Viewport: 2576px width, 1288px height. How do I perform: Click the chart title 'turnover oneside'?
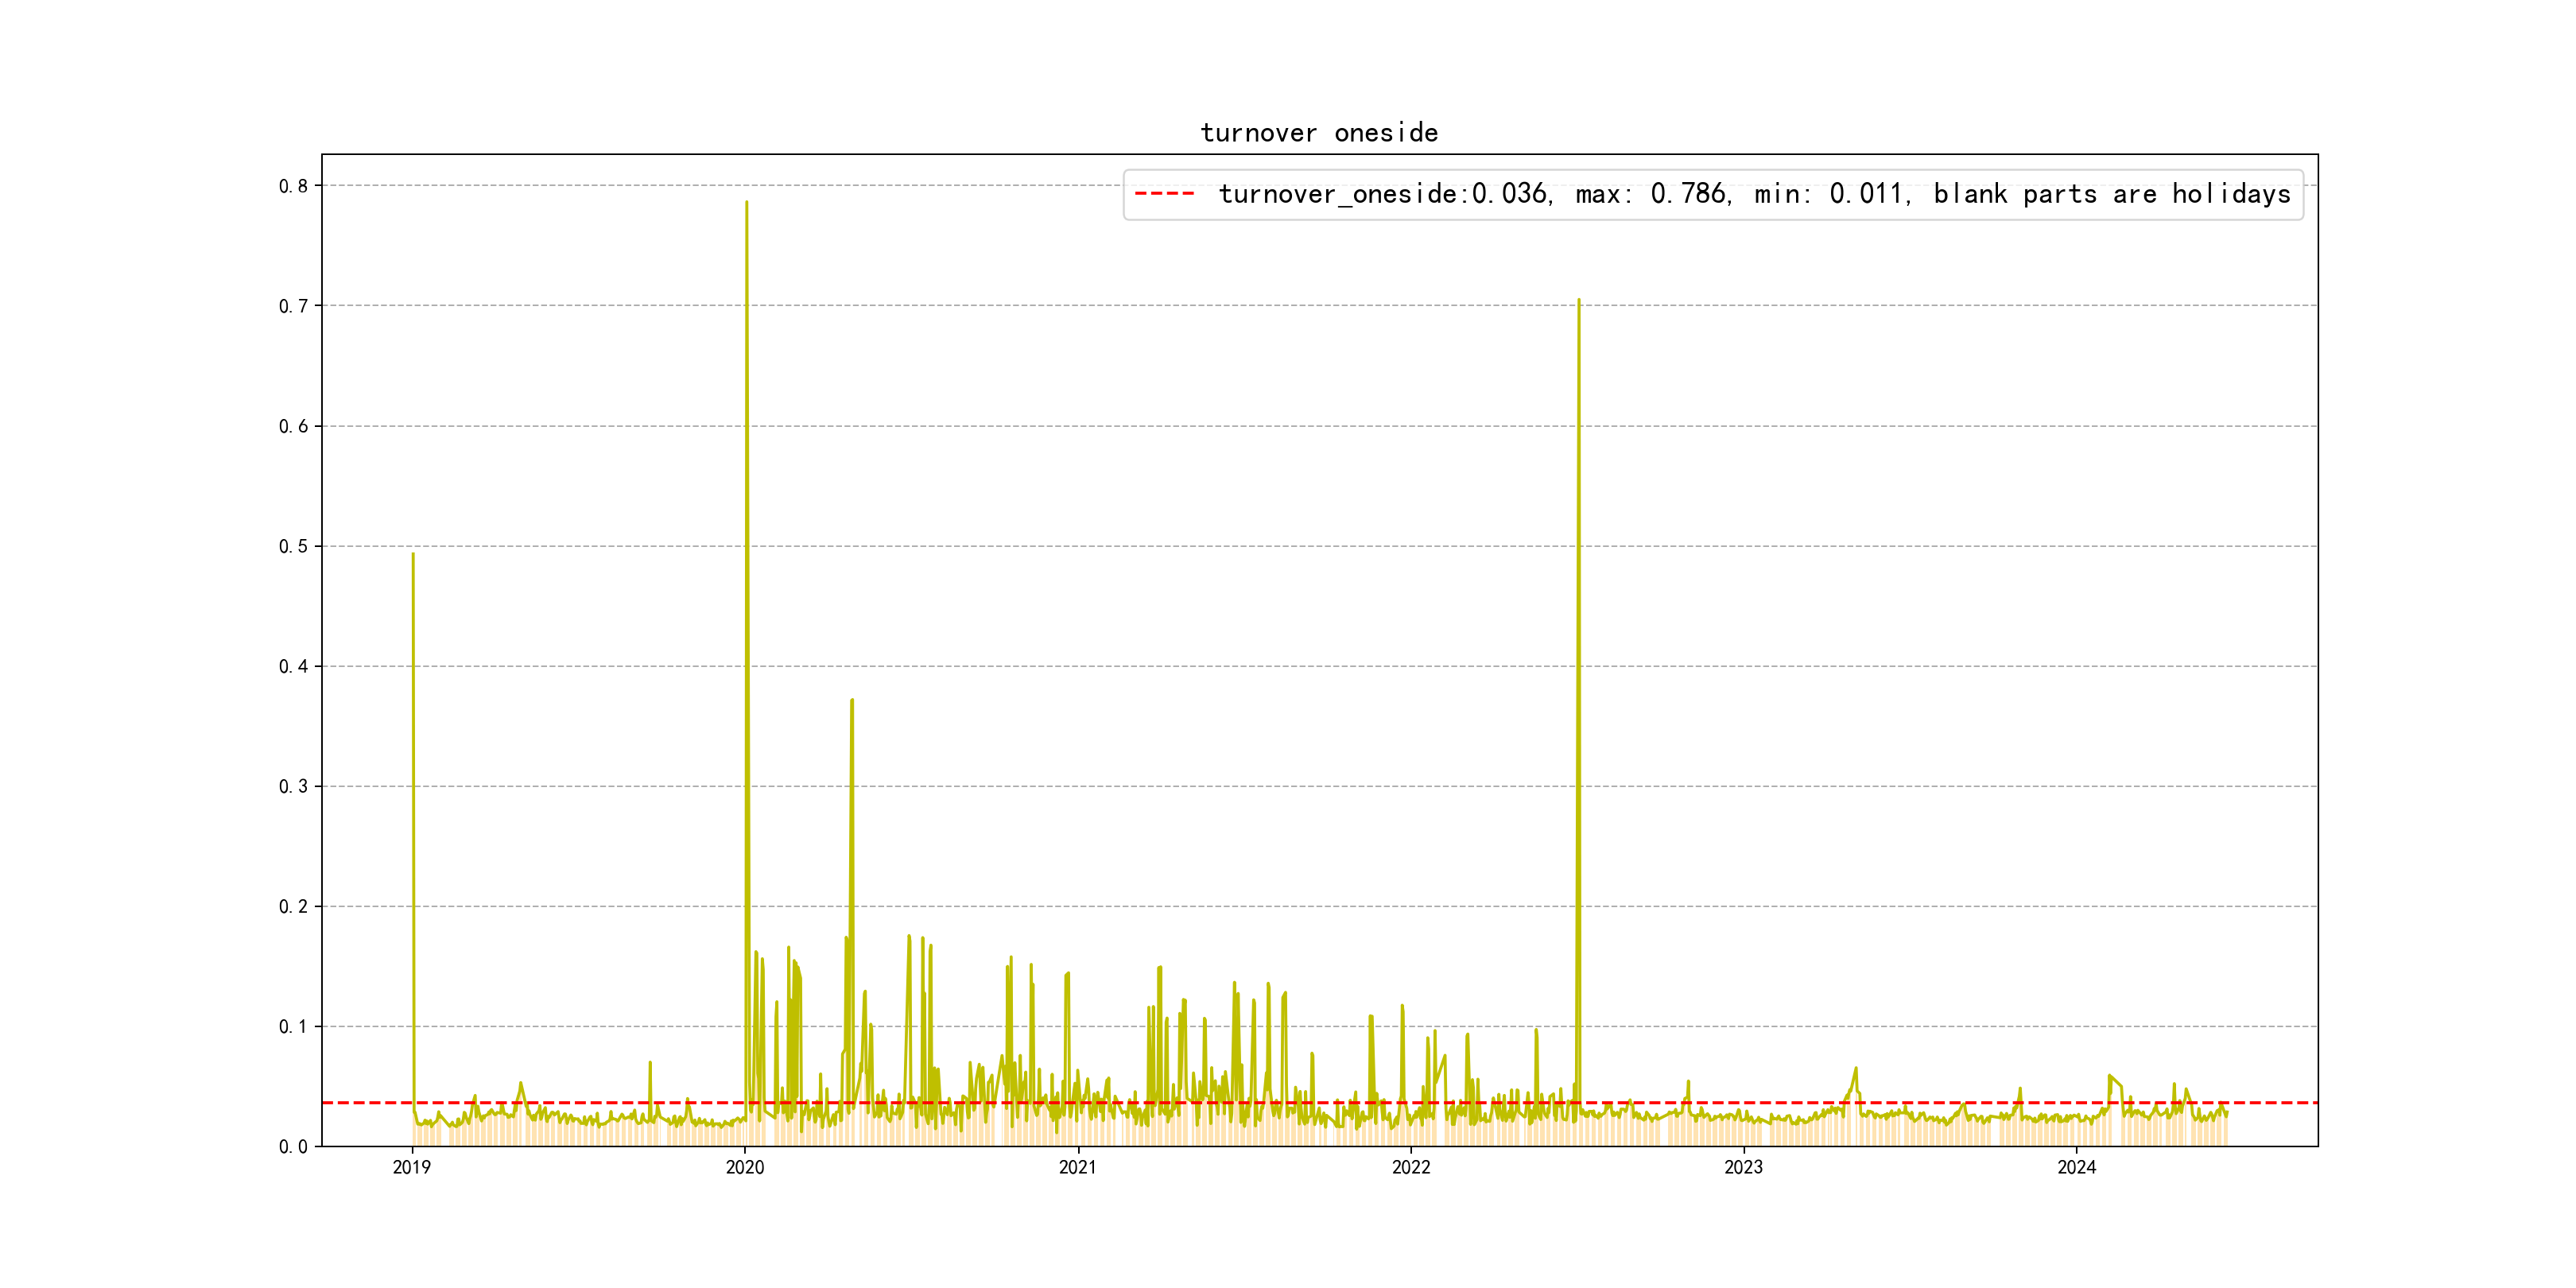click(1318, 133)
